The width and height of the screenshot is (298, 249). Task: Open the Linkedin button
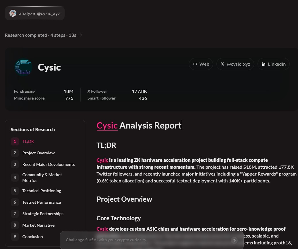tap(274, 64)
